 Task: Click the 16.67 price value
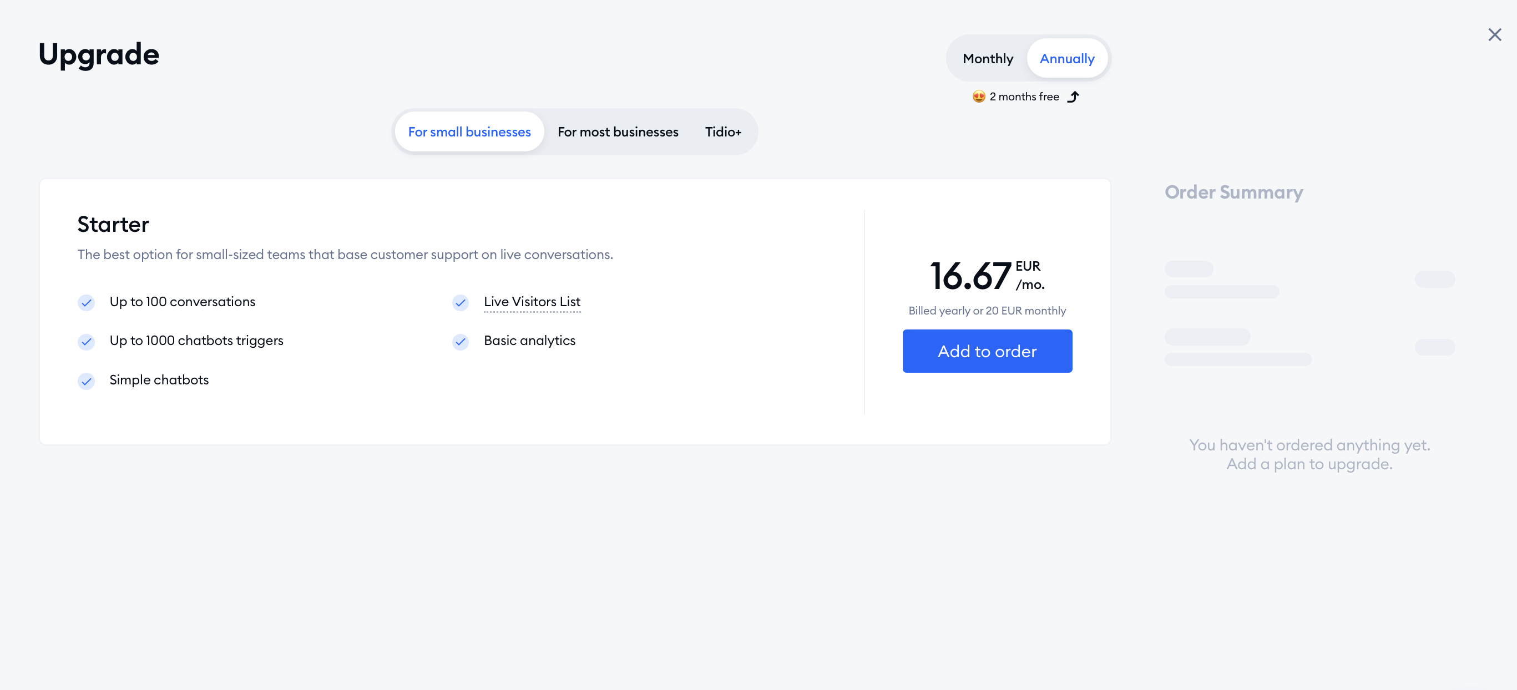click(970, 276)
